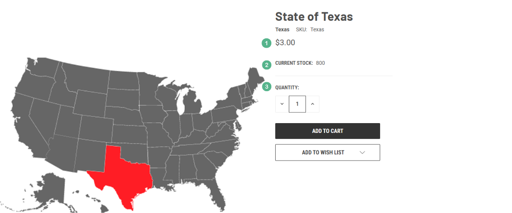512x213 pixels.
Task: Click the chevron arrow on the wish list button
Action: [x=362, y=153]
